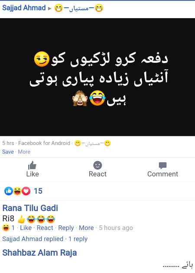Click the red heart reaction icon
195x273 pixels.
[x=26, y=191]
